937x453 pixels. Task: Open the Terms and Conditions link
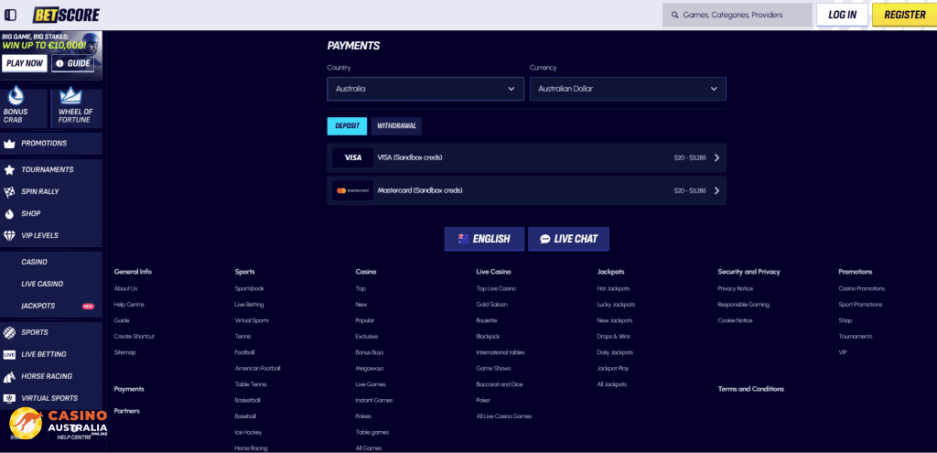[x=750, y=389]
